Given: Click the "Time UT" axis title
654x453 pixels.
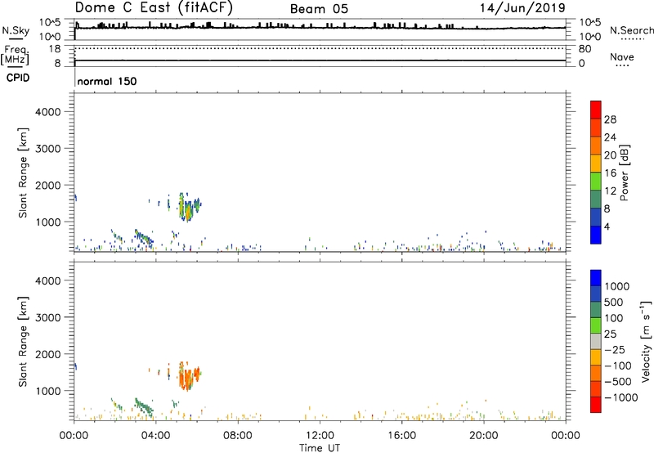Looking at the screenshot, I should click(320, 448).
